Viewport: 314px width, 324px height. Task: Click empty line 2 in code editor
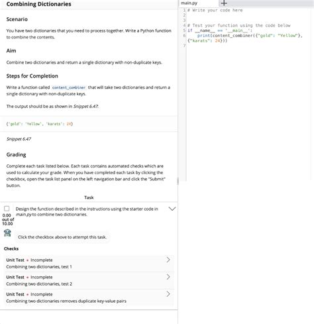[x=247, y=15]
